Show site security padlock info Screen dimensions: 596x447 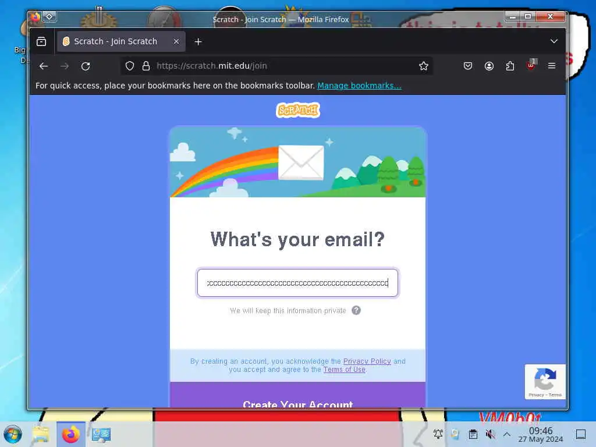(x=146, y=66)
